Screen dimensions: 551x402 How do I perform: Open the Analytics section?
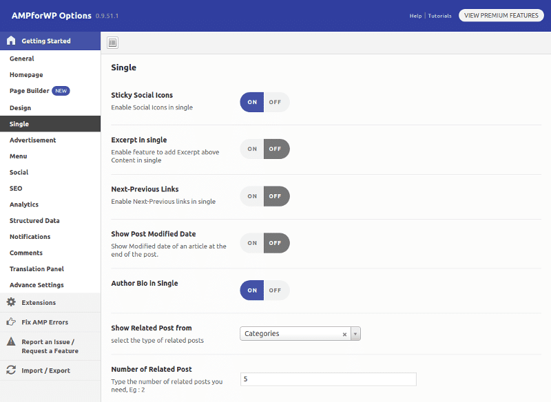pos(50,204)
